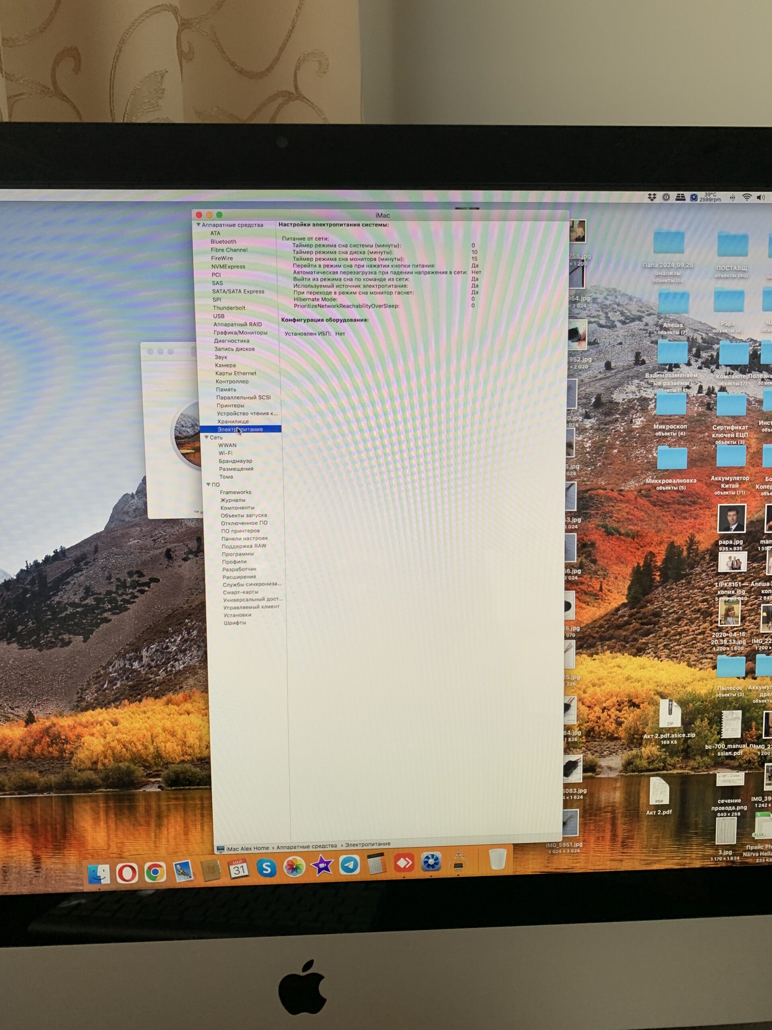Select Расширения under ПО
Viewport: 772px width, 1030px height.
coord(239,577)
